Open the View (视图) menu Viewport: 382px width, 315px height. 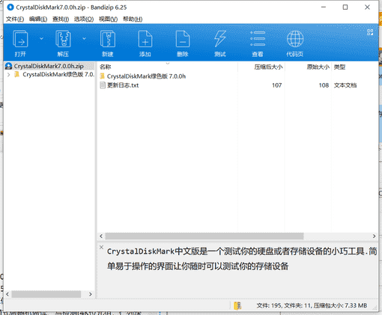point(108,19)
